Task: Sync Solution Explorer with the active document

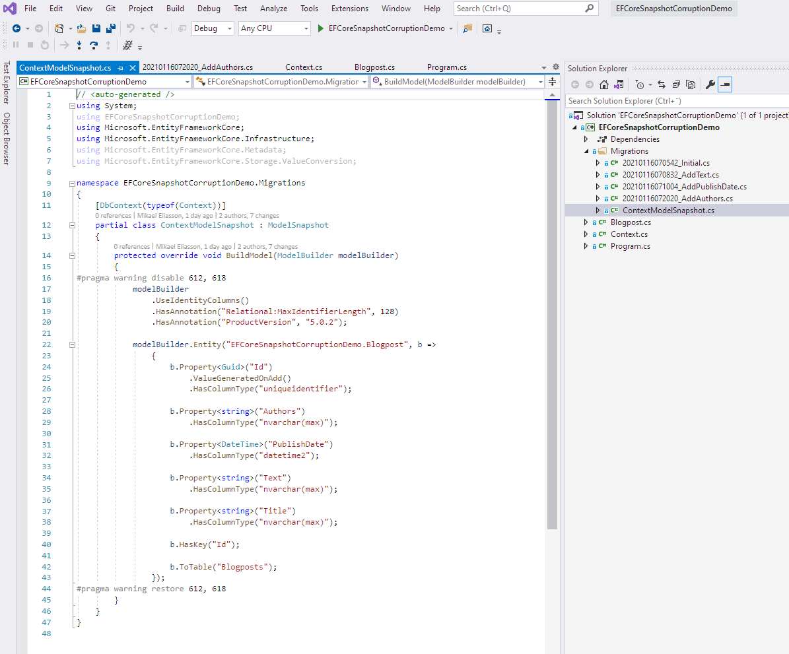Action: (662, 84)
